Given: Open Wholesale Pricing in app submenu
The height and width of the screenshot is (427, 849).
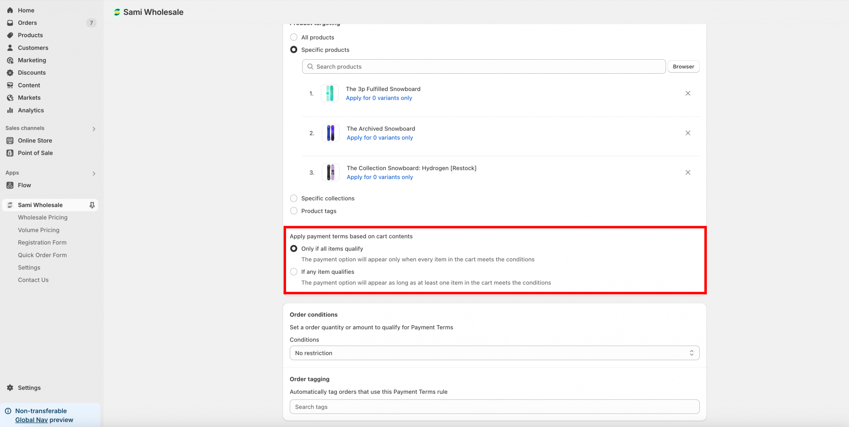Looking at the screenshot, I should click(43, 217).
